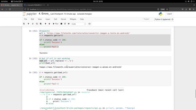Click the Python 3 (ipykernel) kernel name
This screenshot has height=110, width=196.
[163, 20]
